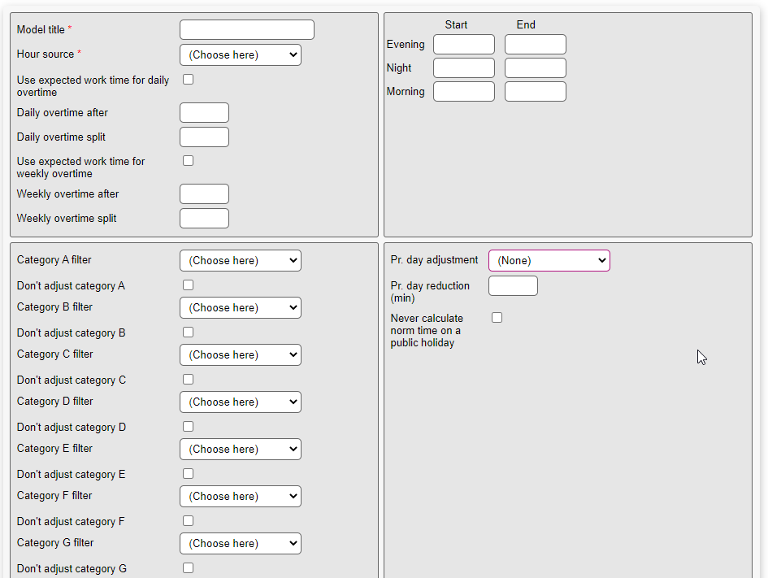Click the Pr. day reduction field
The width and height of the screenshot is (768, 578).
coord(513,286)
